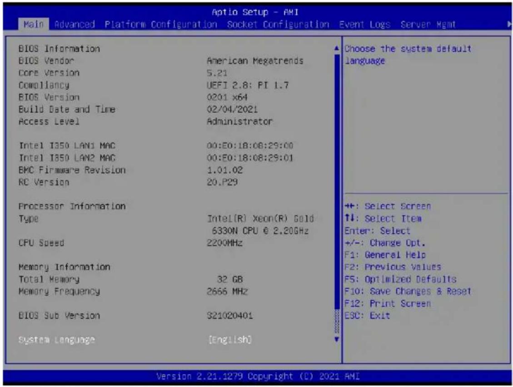The width and height of the screenshot is (513, 387).
Task: Click the ESC: Exit line
Action: pos(367,316)
